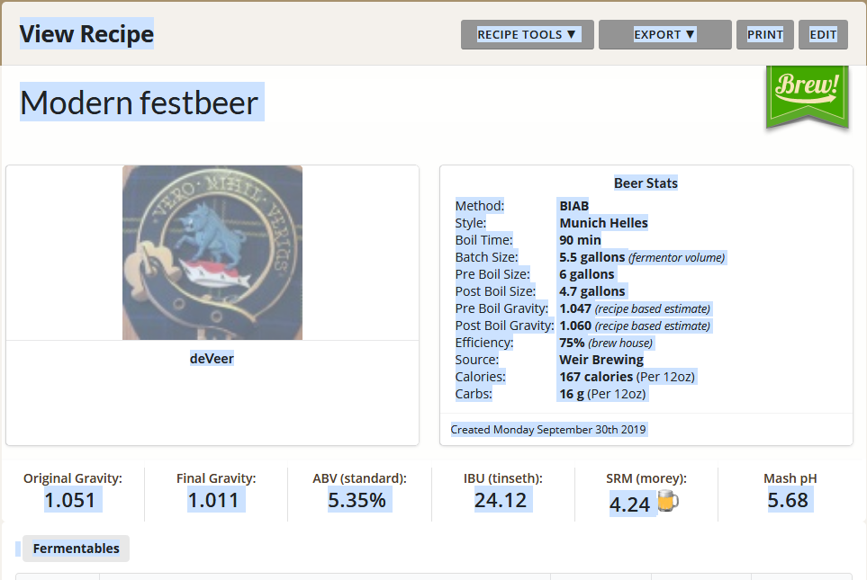Click the beer mug SRM color icon

(667, 503)
